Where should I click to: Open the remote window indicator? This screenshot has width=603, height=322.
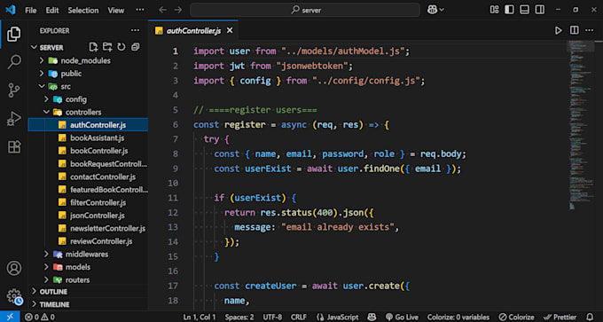10,317
